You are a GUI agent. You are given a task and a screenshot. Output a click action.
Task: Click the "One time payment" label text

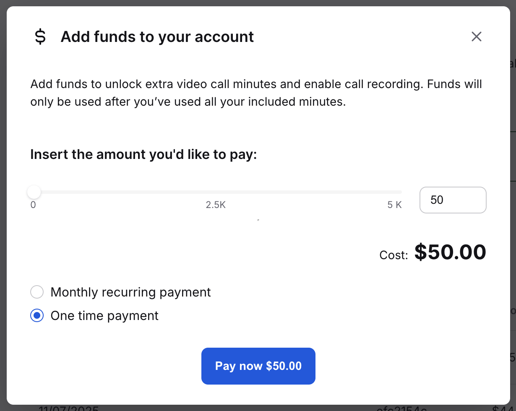pos(104,316)
